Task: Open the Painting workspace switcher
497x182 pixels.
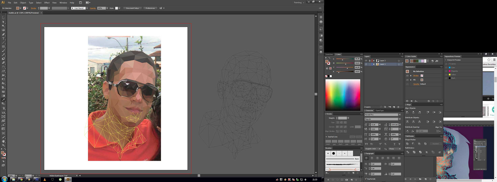Action: (x=299, y=3)
